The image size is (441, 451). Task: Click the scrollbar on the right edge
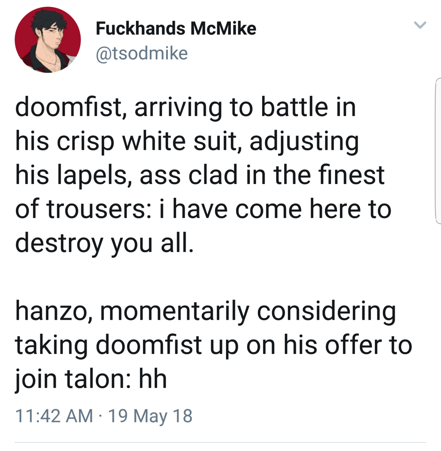click(x=438, y=151)
